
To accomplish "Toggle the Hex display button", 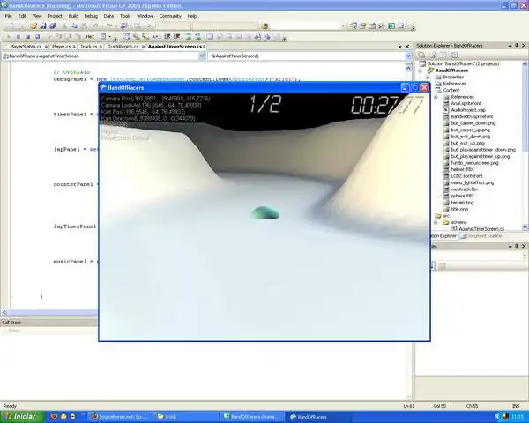I will [90, 36].
